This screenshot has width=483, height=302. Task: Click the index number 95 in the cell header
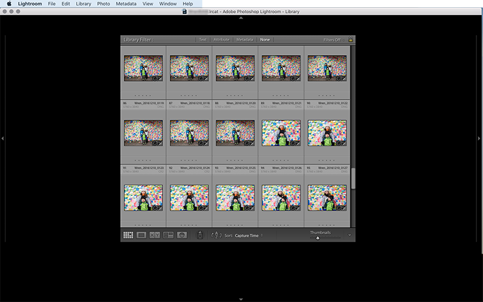pos(309,168)
